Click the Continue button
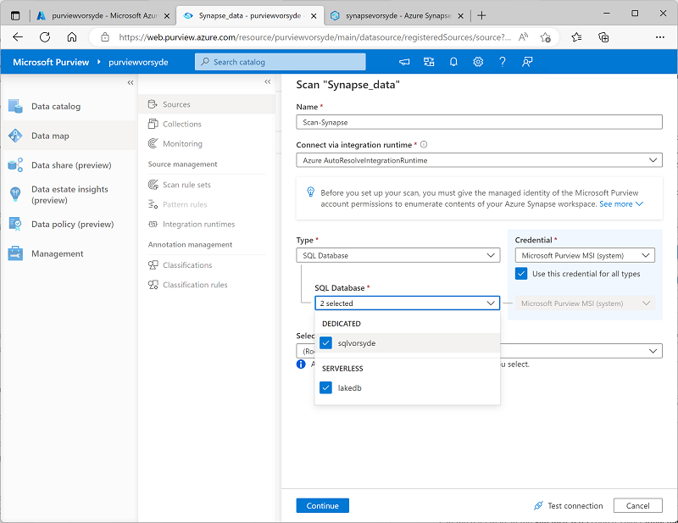 pos(323,505)
